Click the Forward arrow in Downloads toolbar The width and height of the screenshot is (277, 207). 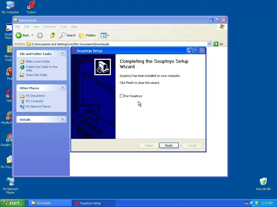point(40,35)
